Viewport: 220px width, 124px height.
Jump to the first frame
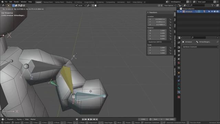coord(83,120)
